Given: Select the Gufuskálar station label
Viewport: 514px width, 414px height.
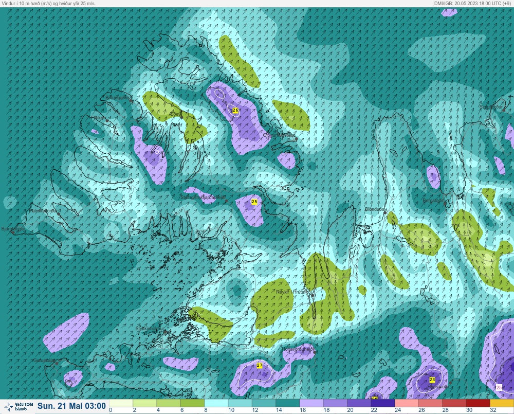Looking at the screenshot, I should click(x=44, y=361).
